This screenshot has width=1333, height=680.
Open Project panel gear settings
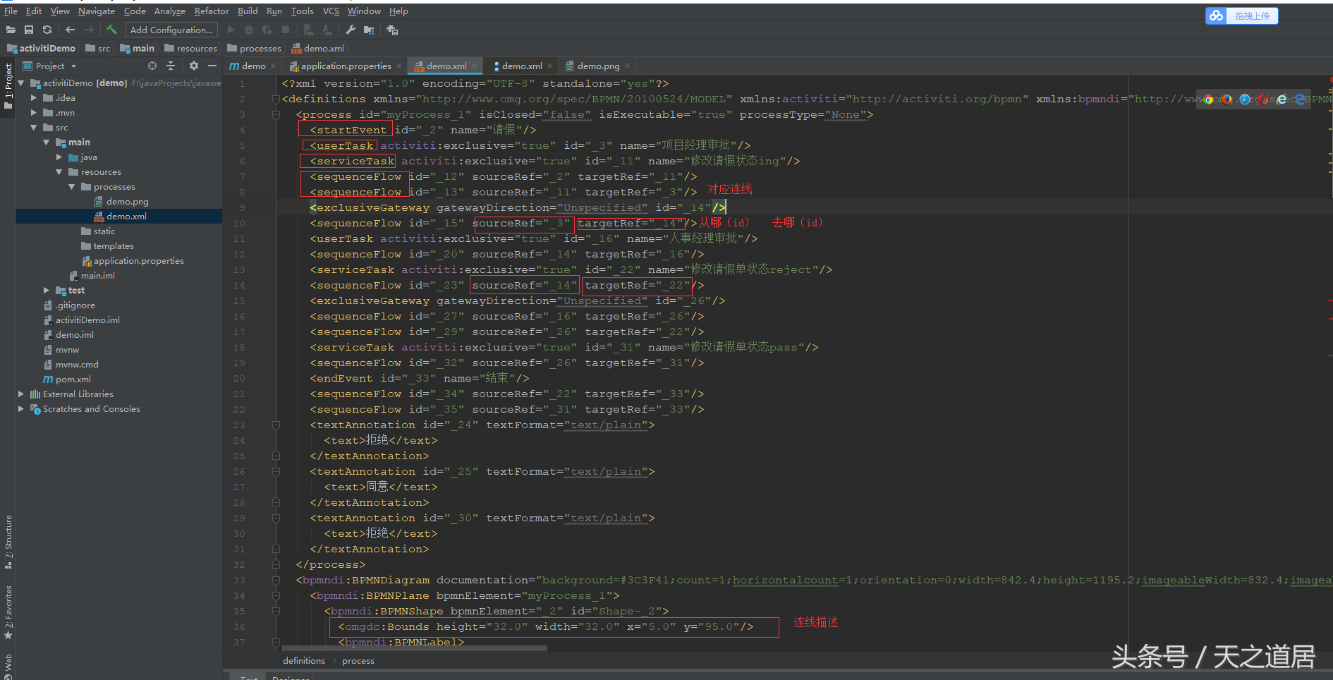(194, 66)
